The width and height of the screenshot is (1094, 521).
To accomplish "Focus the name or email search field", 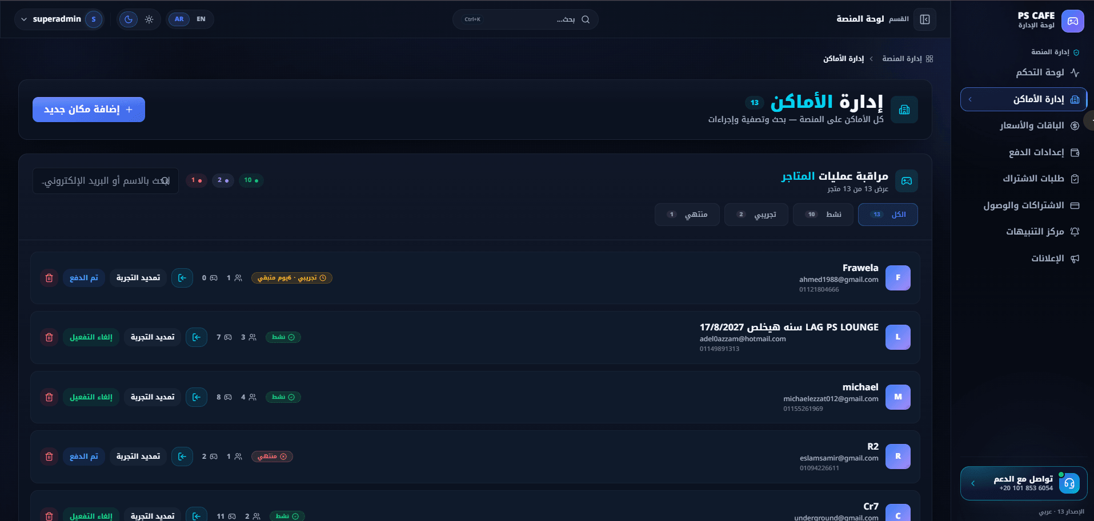I will 106,181.
